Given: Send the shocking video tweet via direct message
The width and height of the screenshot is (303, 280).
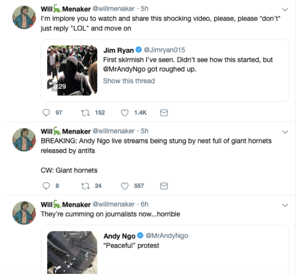Looking at the screenshot, I should (x=164, y=113).
